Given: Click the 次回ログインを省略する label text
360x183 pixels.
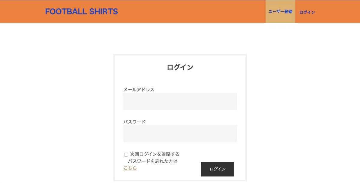Looking at the screenshot, I should click(x=155, y=154).
